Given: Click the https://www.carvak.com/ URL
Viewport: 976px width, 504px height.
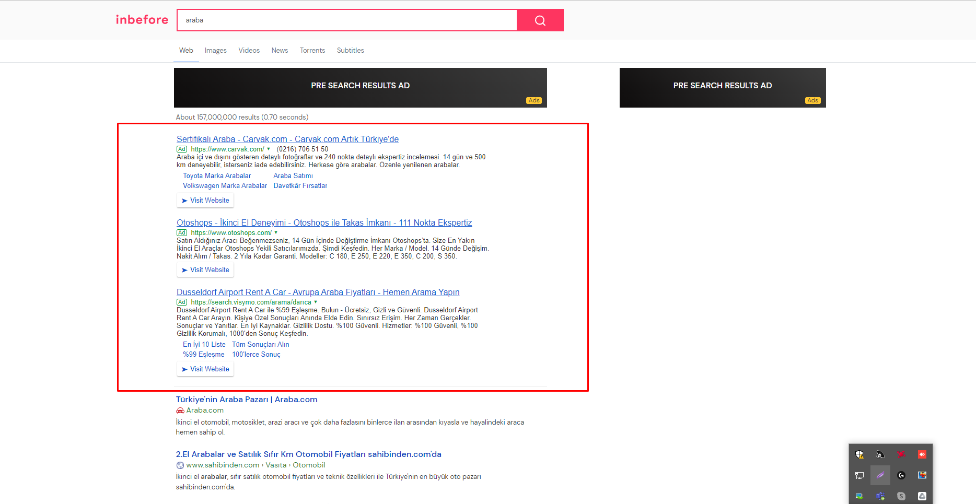Looking at the screenshot, I should click(227, 149).
